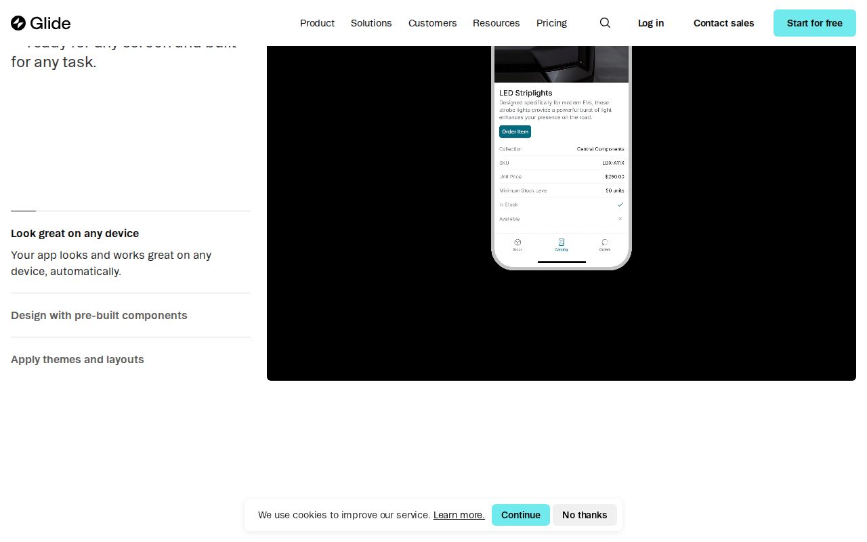
Task: Expand Design with pre-built components
Action: click(99, 315)
